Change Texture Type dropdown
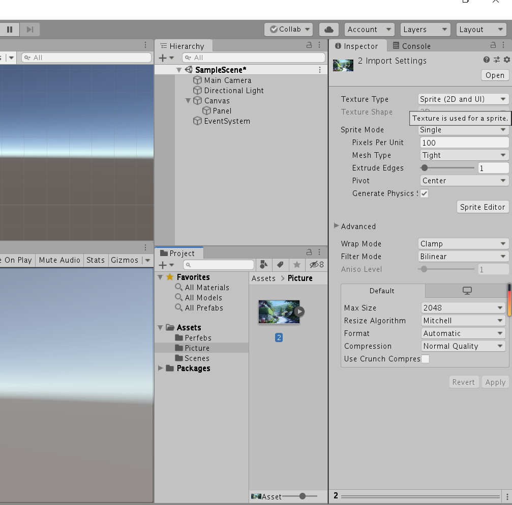Screen dimensions: 512x505 (x=463, y=99)
